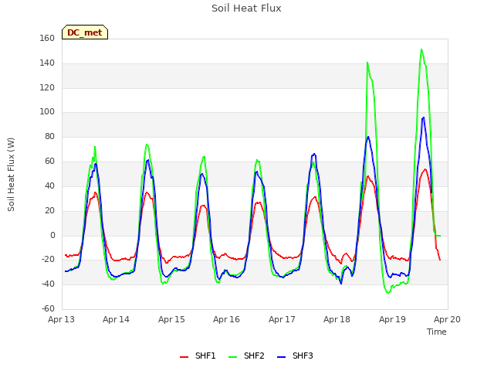Toggle SHF3 series in legend
This screenshot has width=494, height=371.
click(x=295, y=356)
